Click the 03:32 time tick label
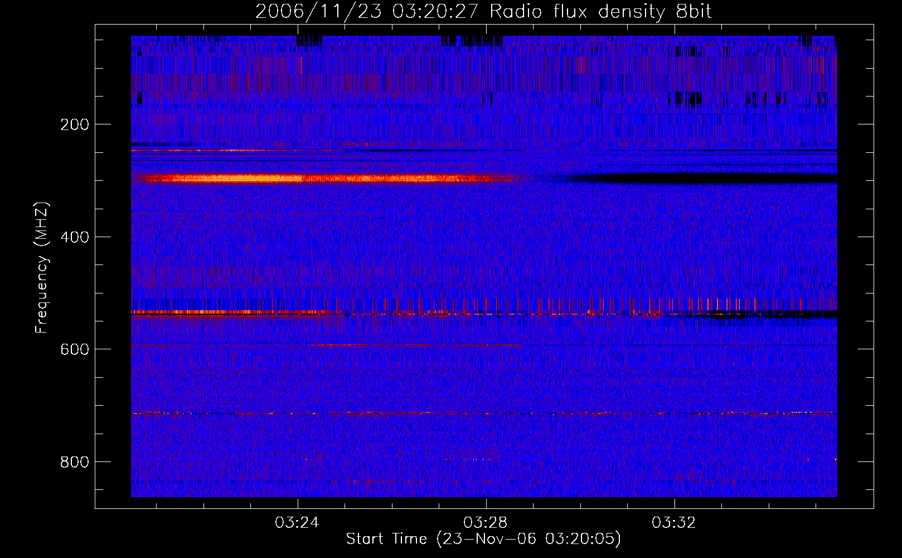 (674, 522)
